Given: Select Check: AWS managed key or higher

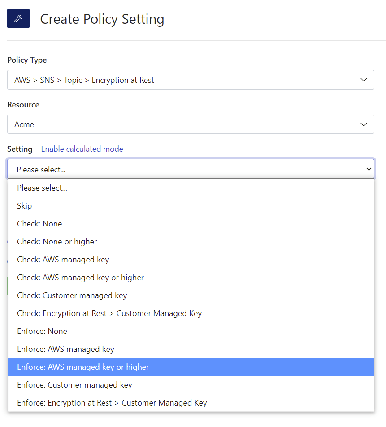Looking at the screenshot, I should [191, 278].
